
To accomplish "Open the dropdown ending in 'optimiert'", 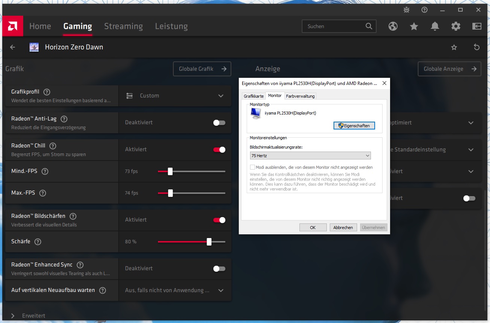I will pyautogui.click(x=471, y=122).
